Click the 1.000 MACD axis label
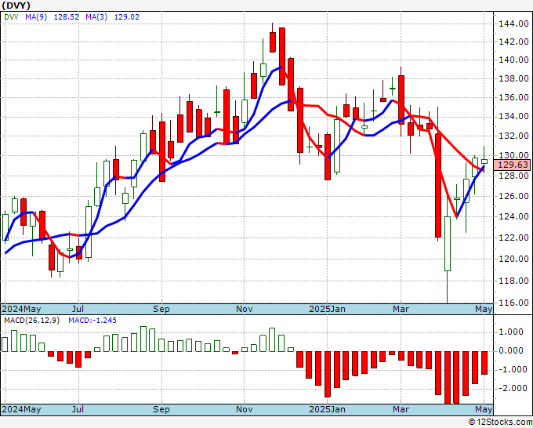This screenshot has height=428, width=533. [512, 332]
